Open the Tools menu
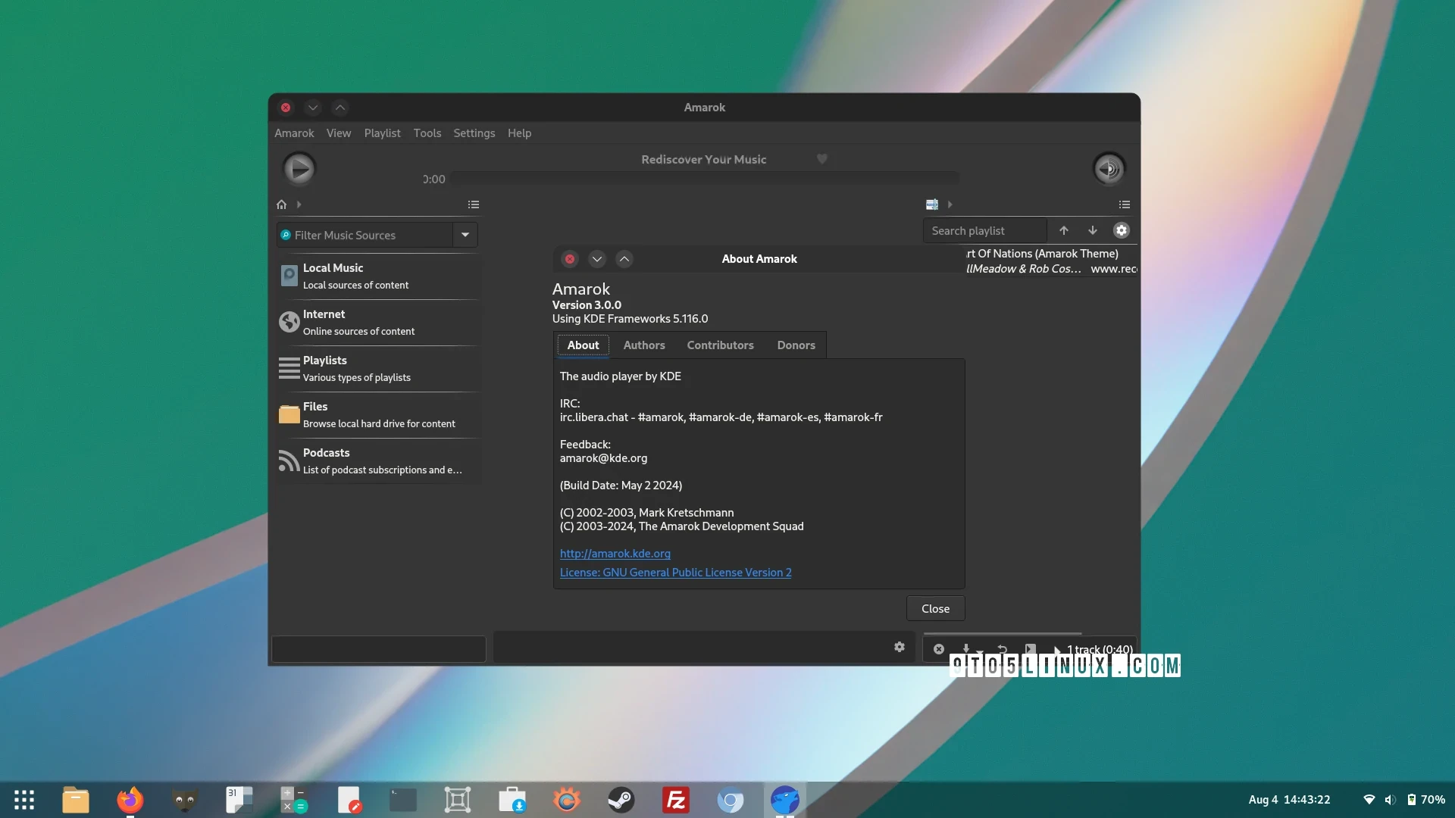The width and height of the screenshot is (1455, 818). click(427, 133)
